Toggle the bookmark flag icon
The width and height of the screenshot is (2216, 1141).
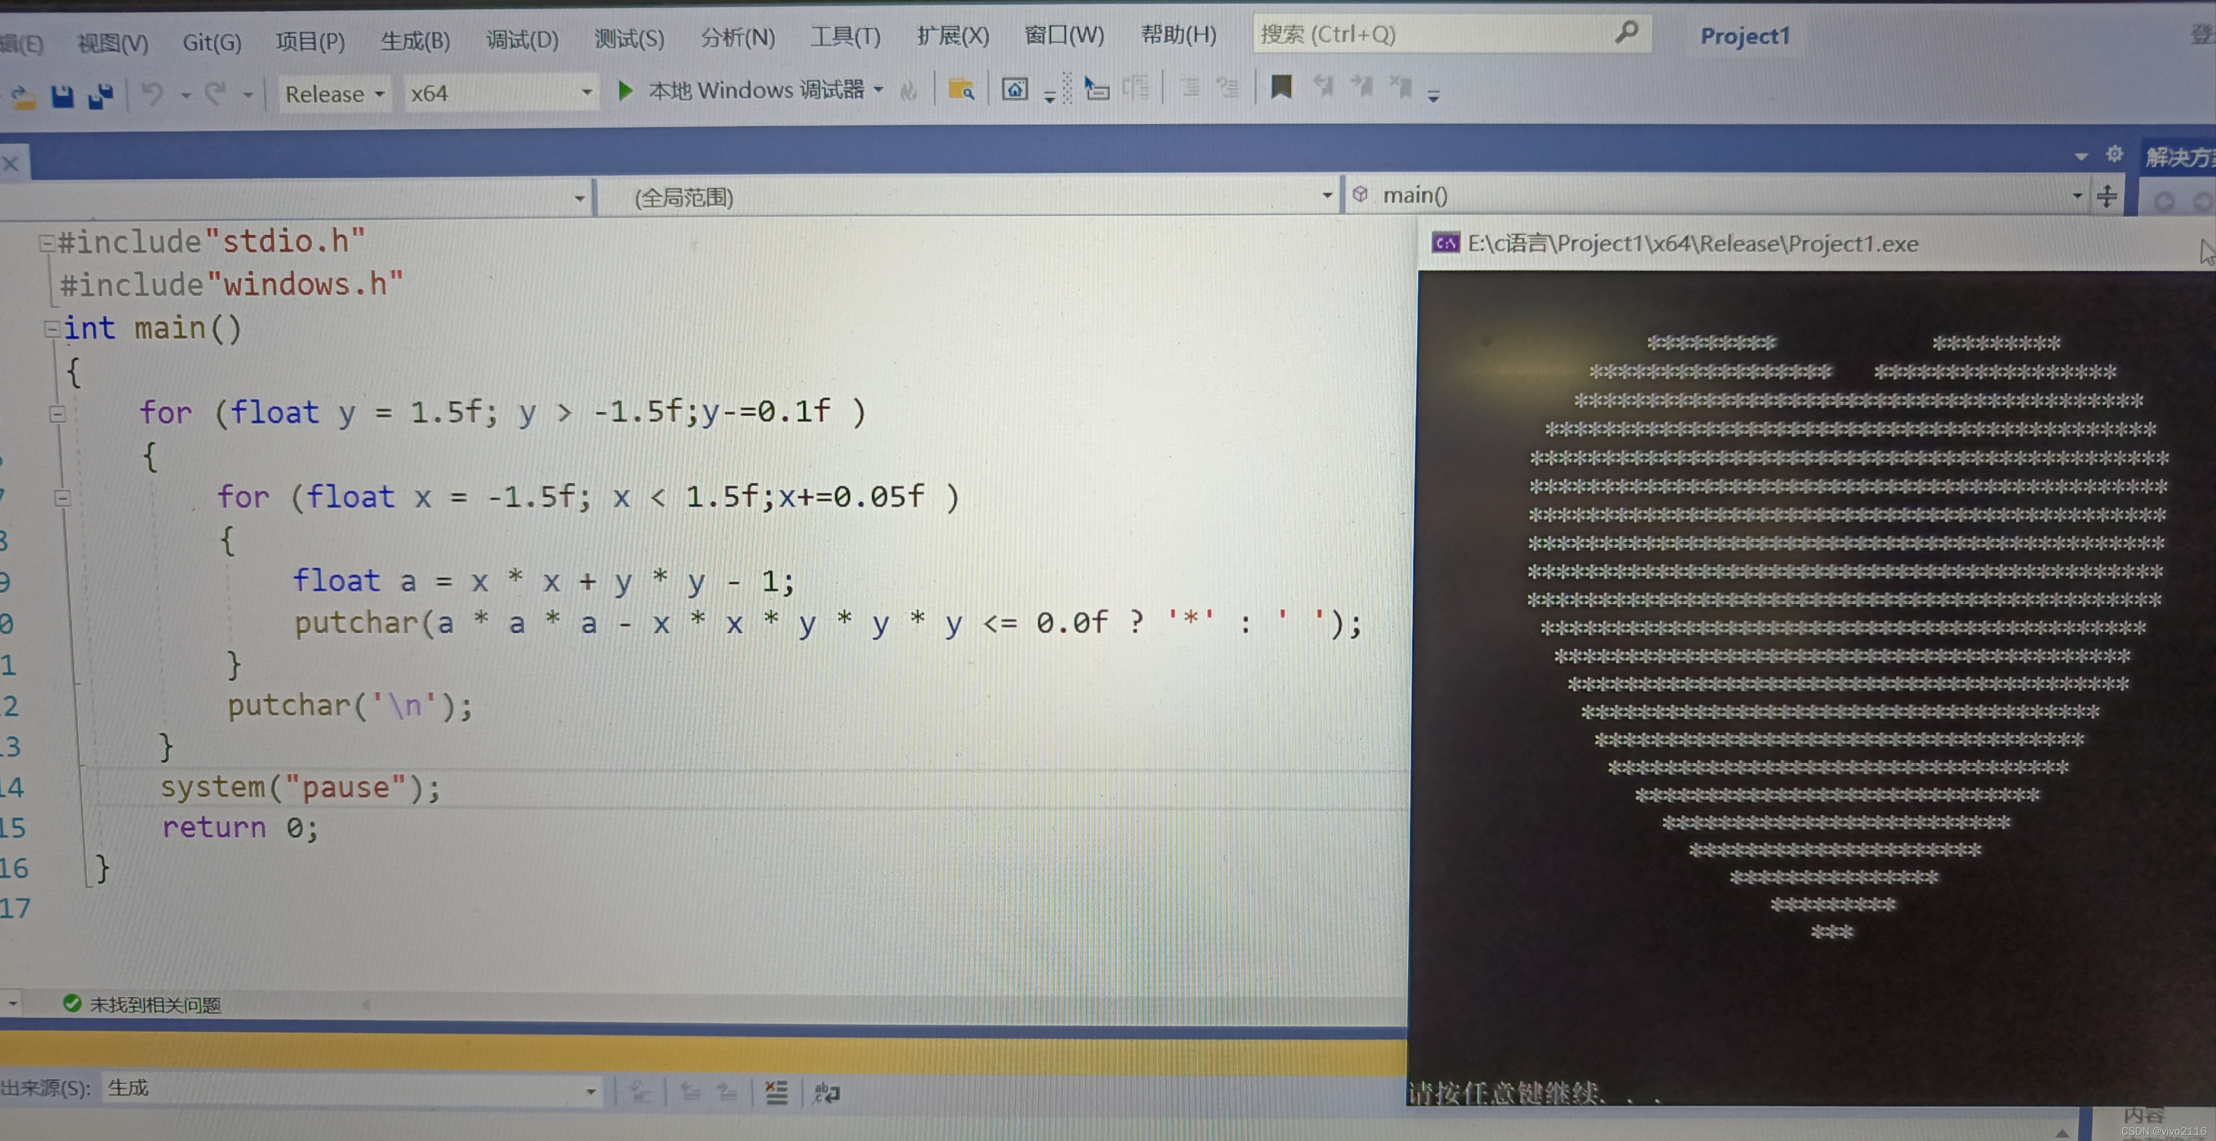pyautogui.click(x=1281, y=87)
